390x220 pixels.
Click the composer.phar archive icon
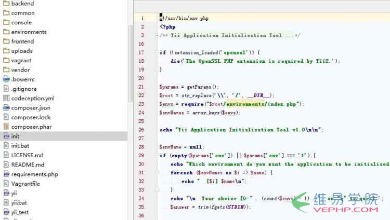pos(6,127)
